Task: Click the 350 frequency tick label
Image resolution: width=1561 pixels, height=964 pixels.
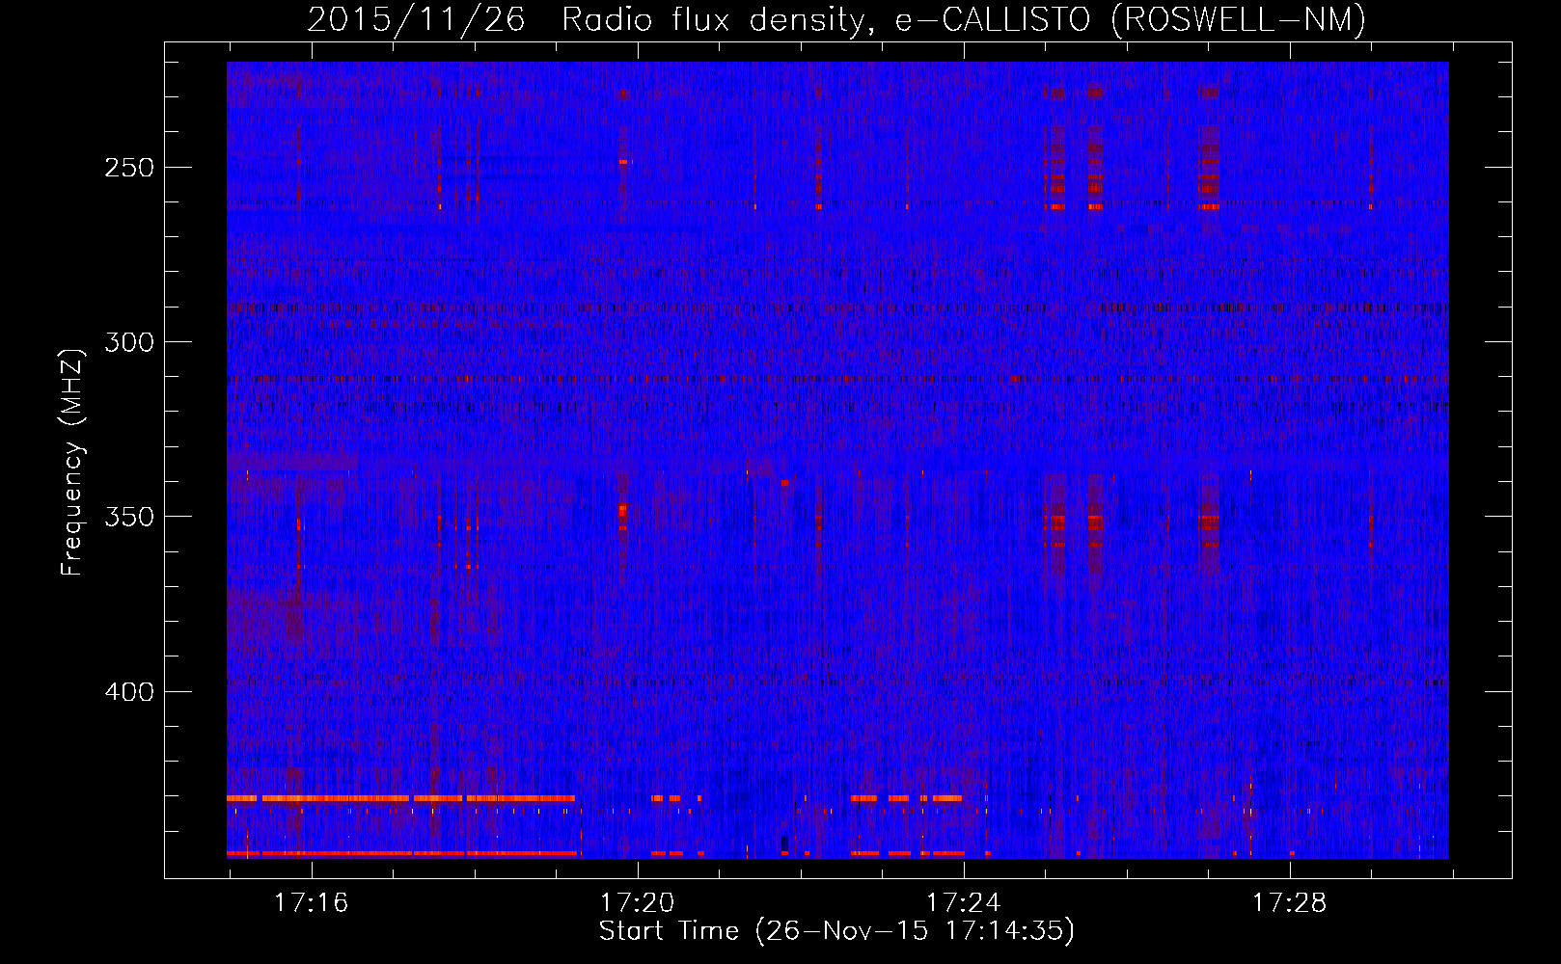Action: point(129,517)
